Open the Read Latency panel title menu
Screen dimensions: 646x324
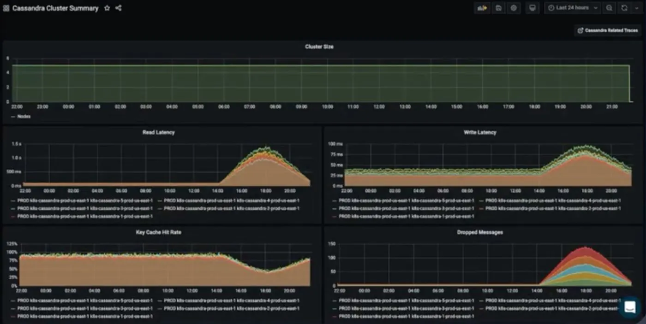pos(158,132)
